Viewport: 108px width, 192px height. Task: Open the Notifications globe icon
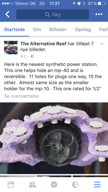coord(75,184)
